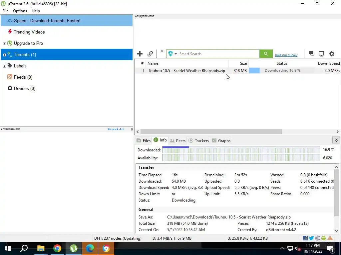
Task: Click the shield search provider icon
Action: 170,54
